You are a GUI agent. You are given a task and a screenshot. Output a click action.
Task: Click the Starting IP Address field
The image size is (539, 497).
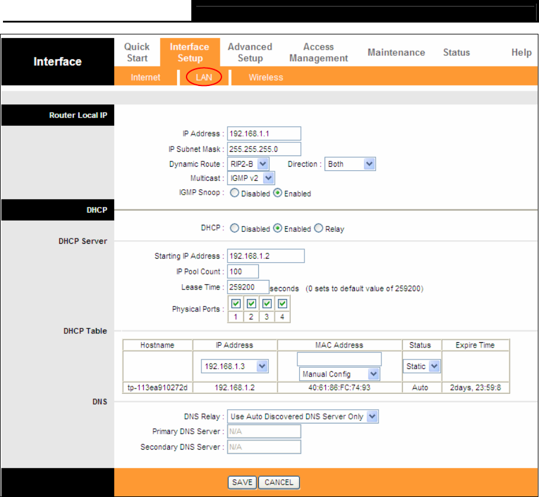pos(265,256)
